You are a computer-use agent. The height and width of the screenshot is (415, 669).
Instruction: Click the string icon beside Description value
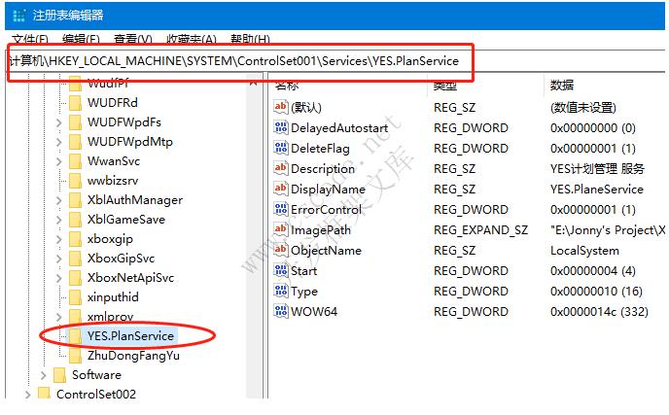tap(282, 169)
